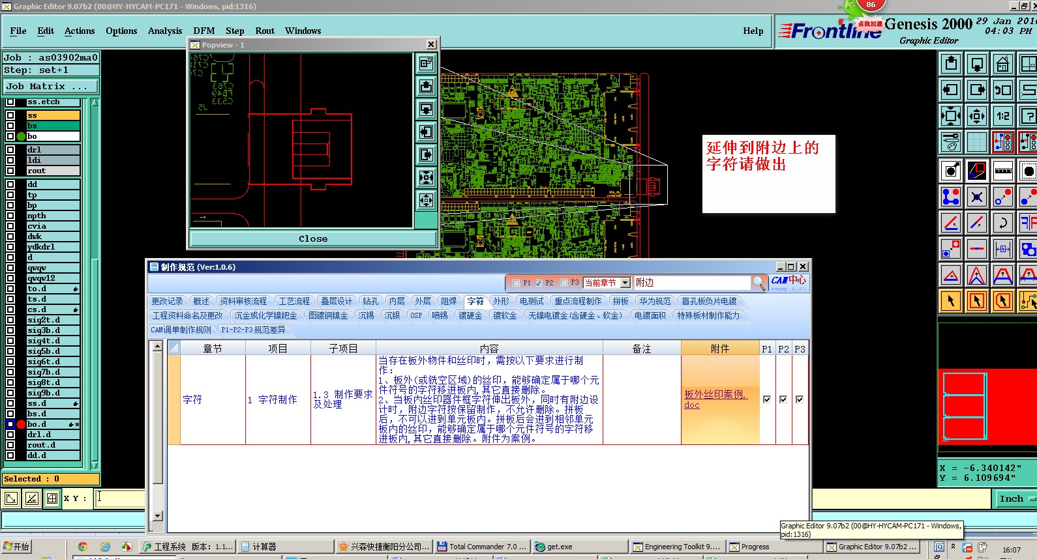Click the 1:2 zoom scale icon
The image size is (1037, 559).
click(x=1002, y=116)
